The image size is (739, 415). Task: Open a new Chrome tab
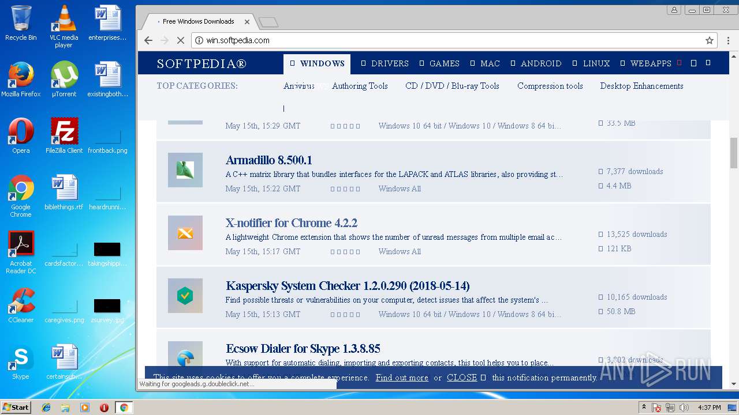pos(268,22)
